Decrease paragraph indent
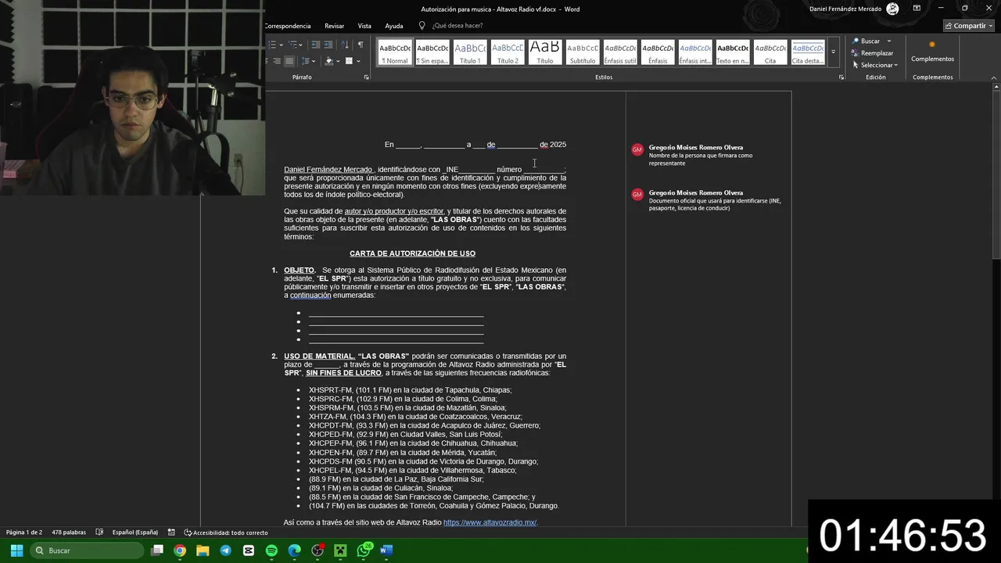1001x563 pixels. 316,45
